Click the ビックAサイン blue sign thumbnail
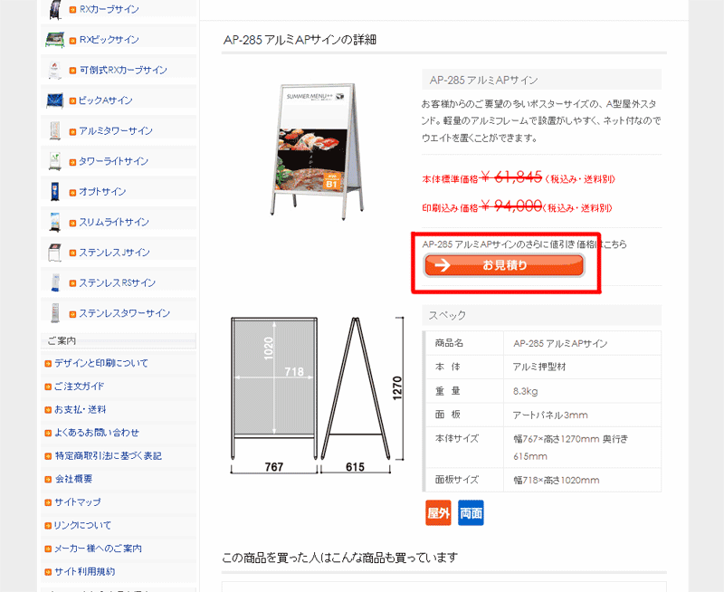This screenshot has height=592, width=724. pyautogui.click(x=55, y=100)
